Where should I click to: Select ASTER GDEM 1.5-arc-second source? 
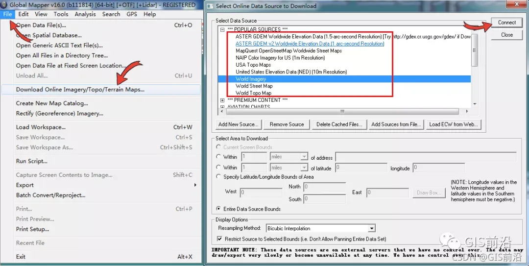pos(353,36)
